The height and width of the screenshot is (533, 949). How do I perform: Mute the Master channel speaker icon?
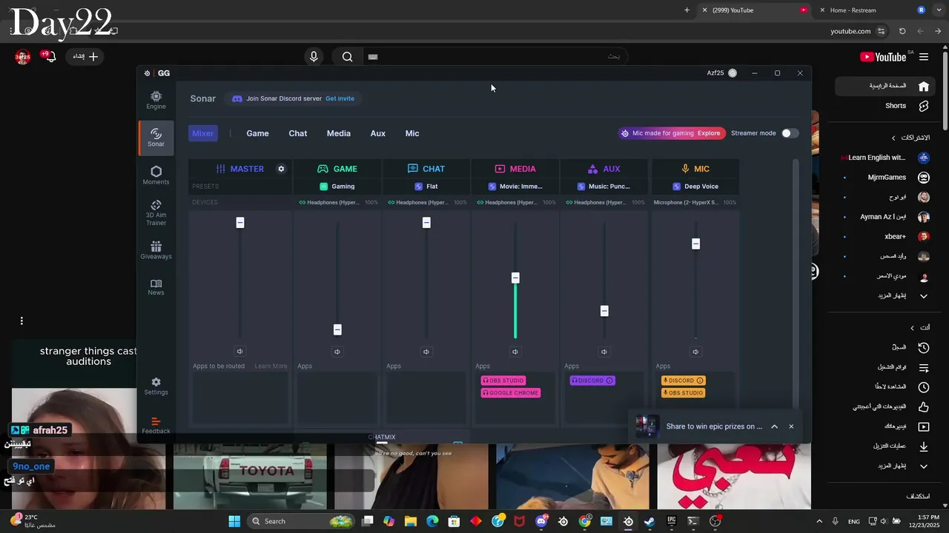point(239,352)
